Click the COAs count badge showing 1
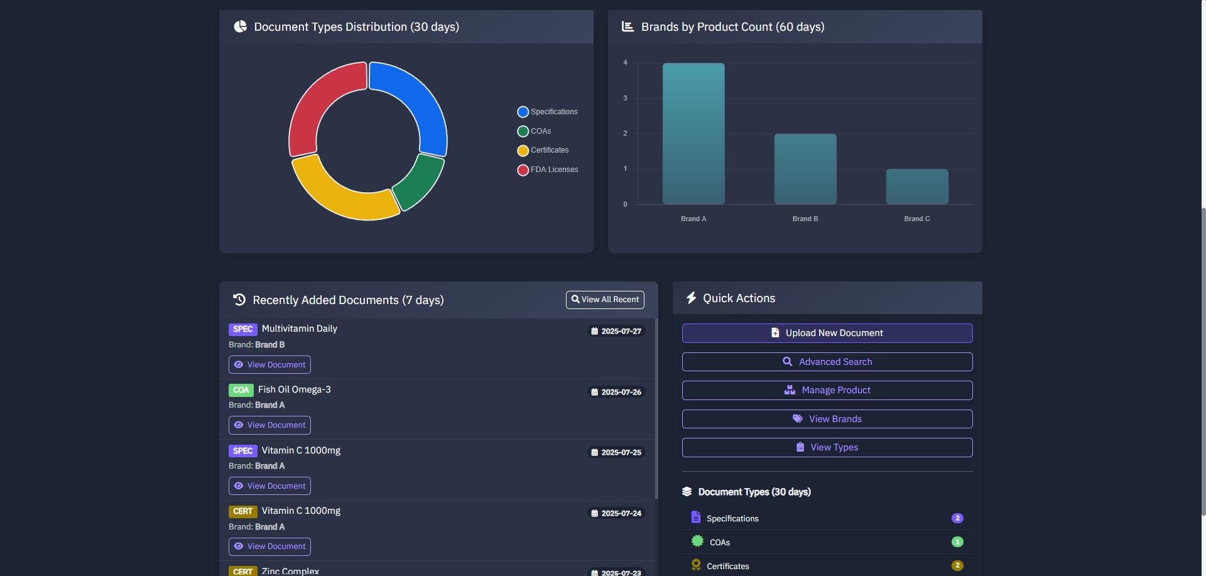This screenshot has height=576, width=1206. (957, 542)
